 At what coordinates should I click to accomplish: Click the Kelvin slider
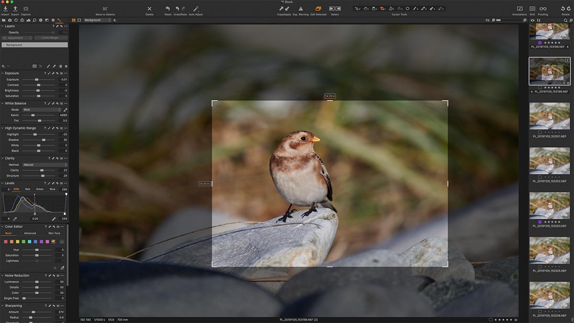click(x=38, y=115)
